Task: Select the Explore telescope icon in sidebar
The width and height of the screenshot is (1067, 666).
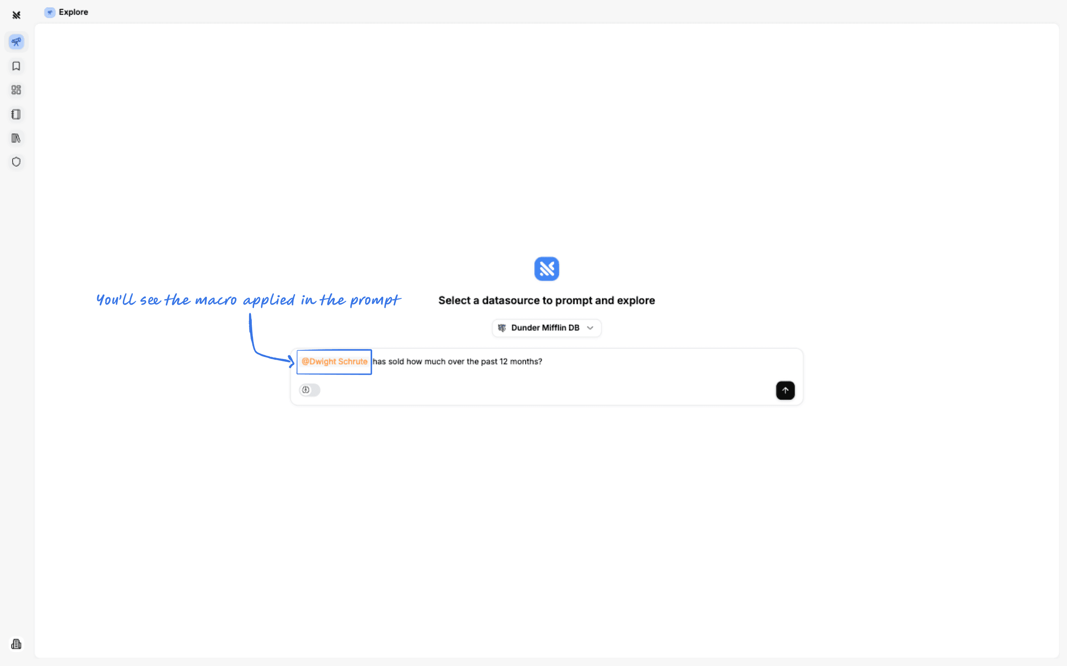Action: click(x=16, y=42)
